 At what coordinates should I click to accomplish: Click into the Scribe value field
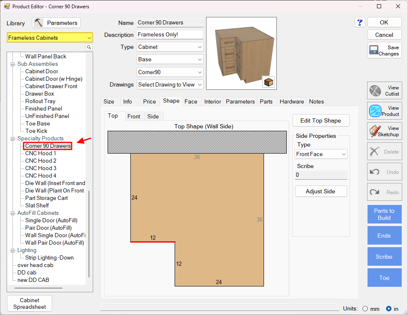pos(321,175)
